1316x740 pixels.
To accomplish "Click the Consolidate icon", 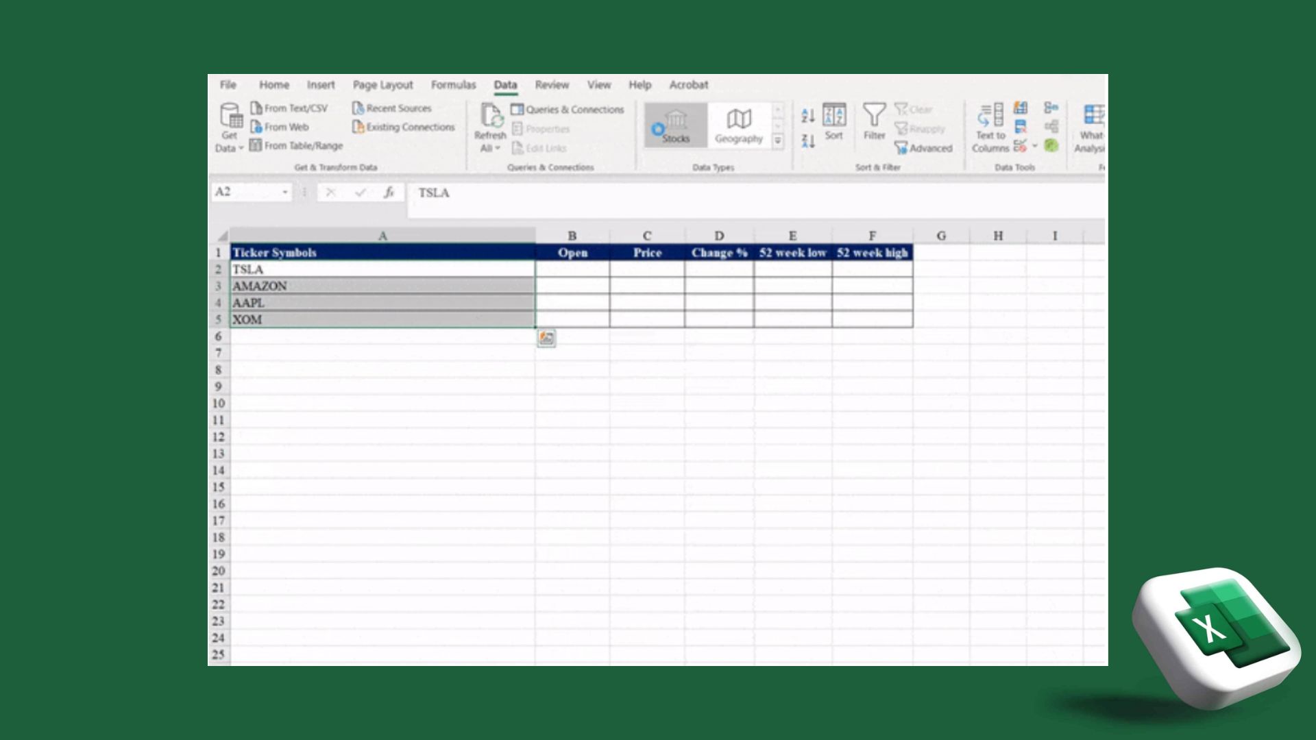I will tap(1051, 108).
